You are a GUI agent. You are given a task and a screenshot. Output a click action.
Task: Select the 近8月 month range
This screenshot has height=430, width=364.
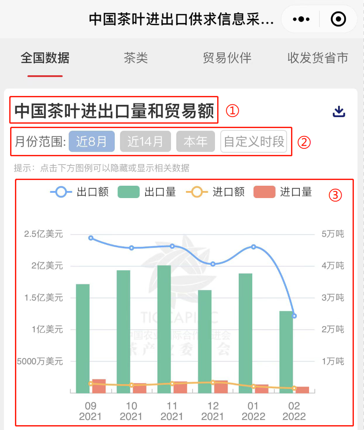tap(91, 142)
